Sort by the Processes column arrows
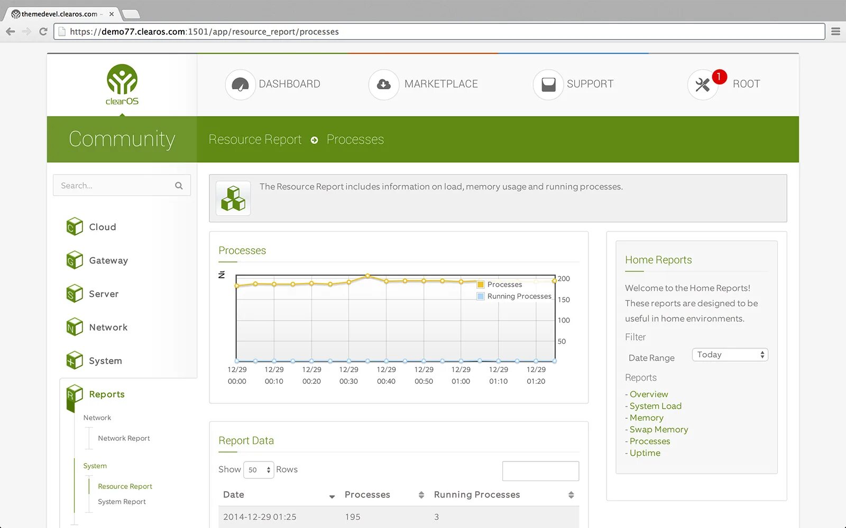 coord(421,495)
